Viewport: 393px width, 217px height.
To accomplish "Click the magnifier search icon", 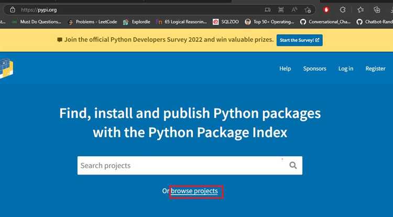I will point(293,165).
